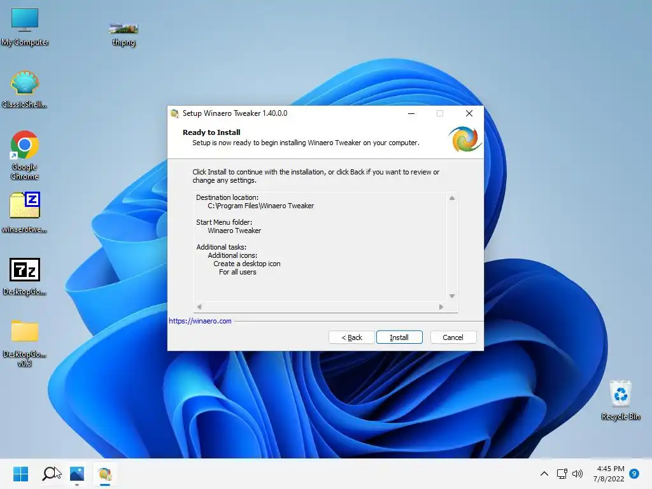
Task: Click the 'Start Menu folder:' label
Action: (x=224, y=222)
